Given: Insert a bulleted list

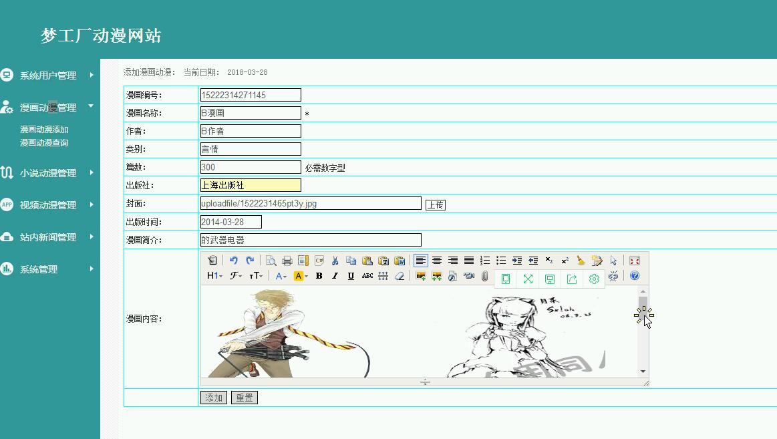Looking at the screenshot, I should [501, 260].
